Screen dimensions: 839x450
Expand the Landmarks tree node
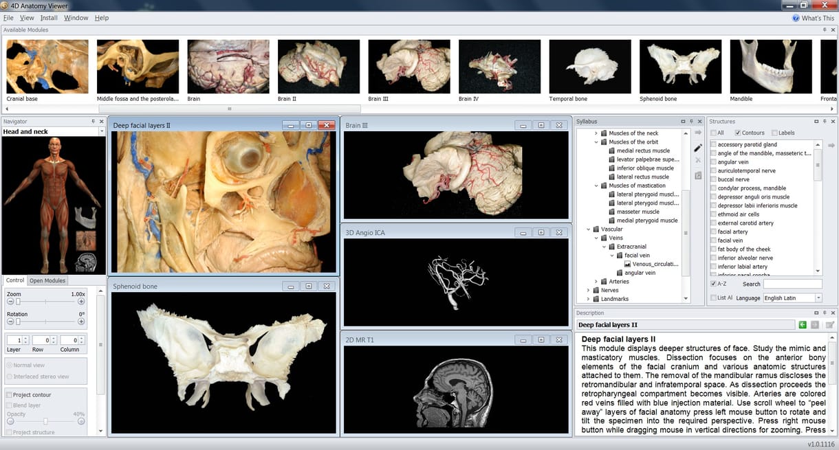pyautogui.click(x=589, y=299)
